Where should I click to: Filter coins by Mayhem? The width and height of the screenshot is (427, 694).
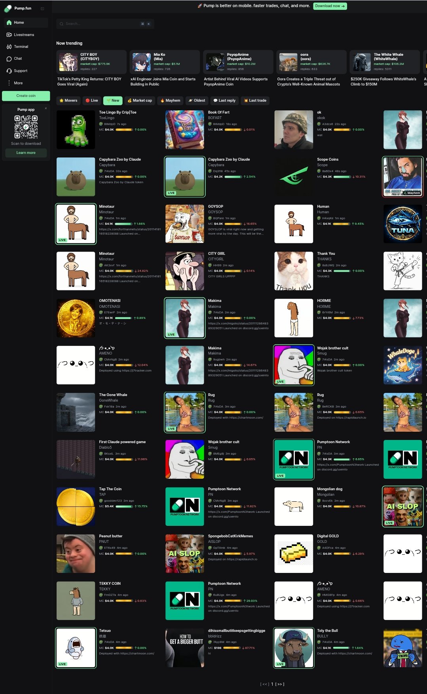click(x=170, y=100)
